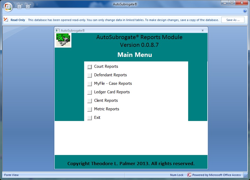Click the MyFile - Case Reports label

[x=113, y=83]
